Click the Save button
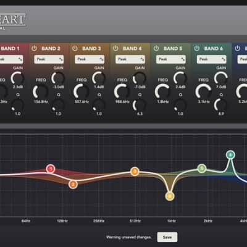This screenshot has width=247, height=247. click(x=167, y=237)
